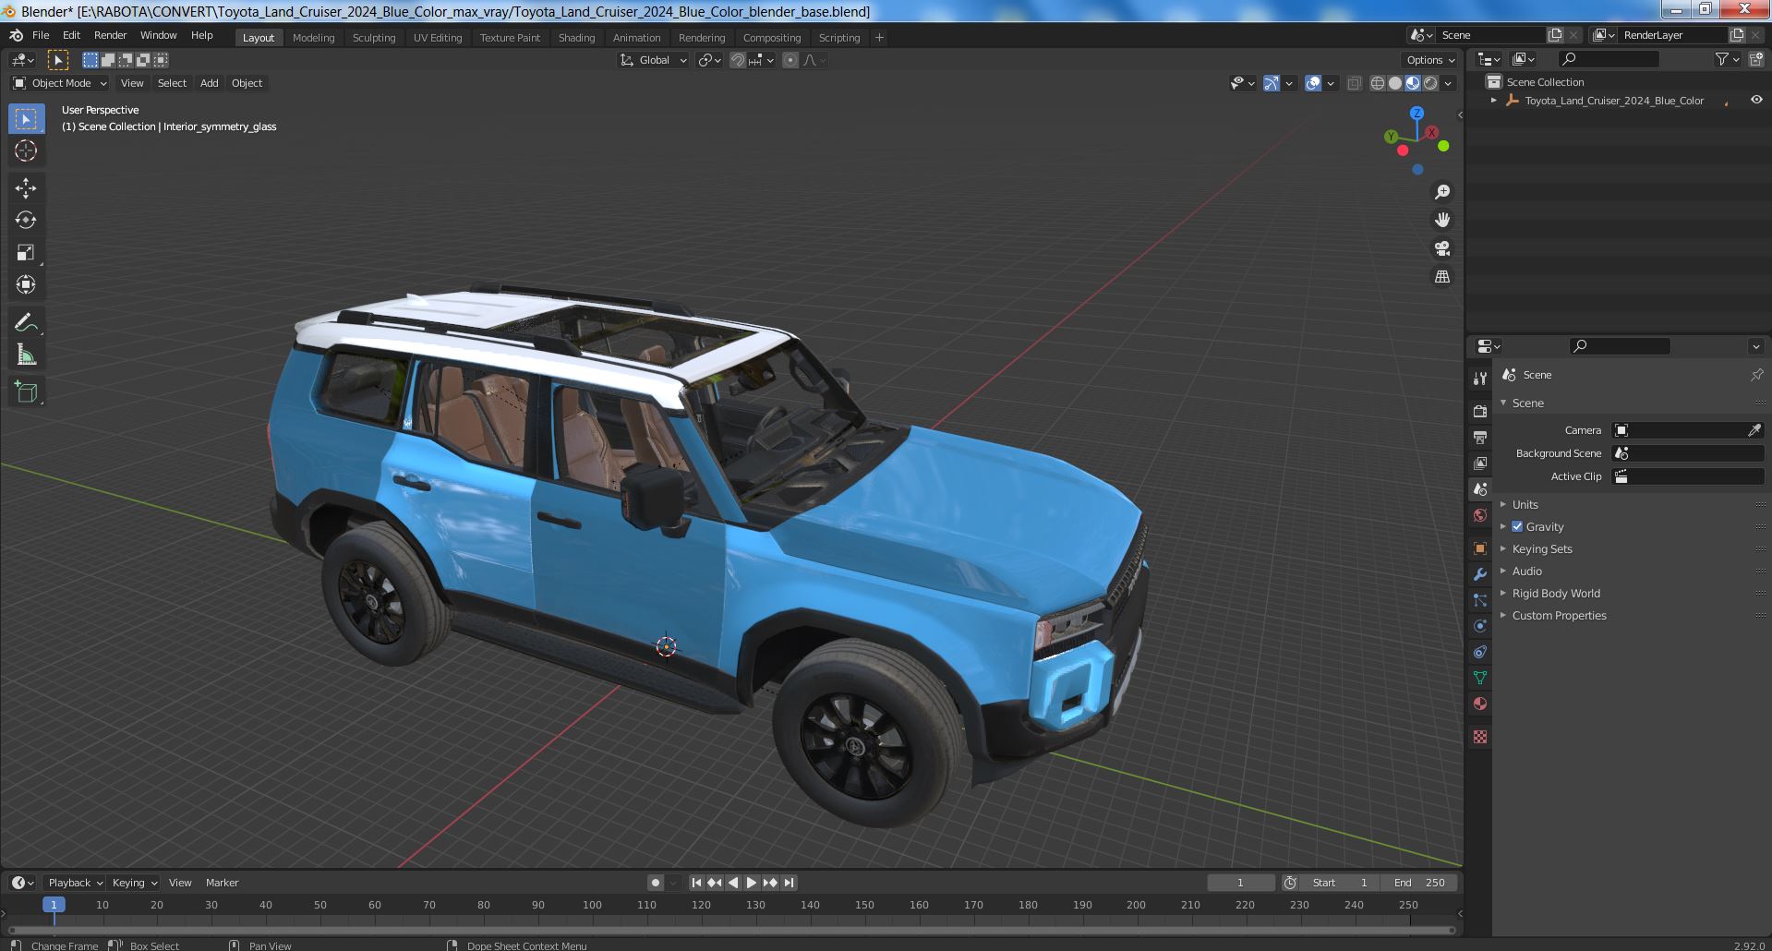Expand Toyota_Land_Cruiser_2024_Blue_Color tree item
The height and width of the screenshot is (951, 1772).
tap(1494, 100)
